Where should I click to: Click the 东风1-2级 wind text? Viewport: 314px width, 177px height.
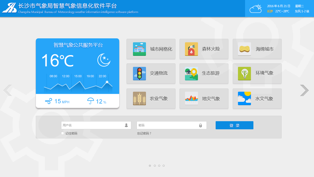(302, 11)
